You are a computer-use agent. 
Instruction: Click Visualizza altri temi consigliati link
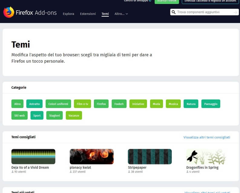207,137
